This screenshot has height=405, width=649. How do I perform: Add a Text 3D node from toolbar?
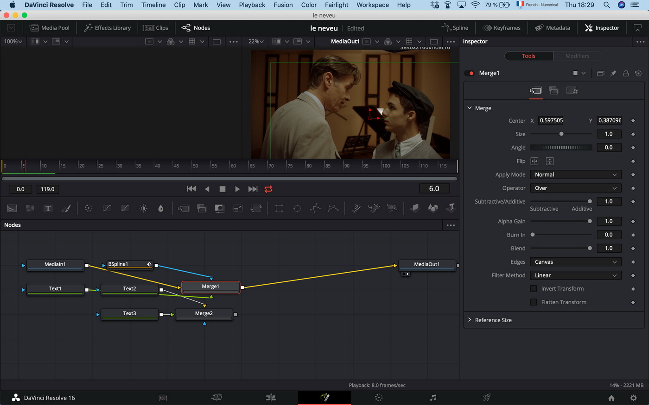click(x=451, y=208)
